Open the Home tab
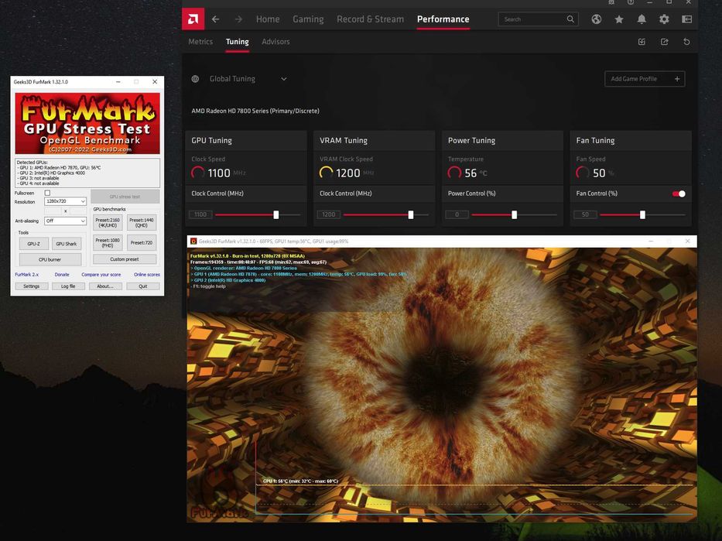 coord(268,19)
